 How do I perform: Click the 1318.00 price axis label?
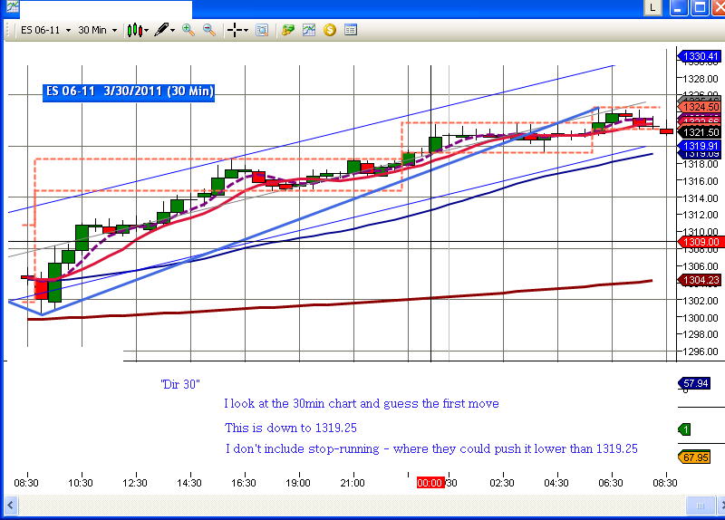tap(701, 164)
